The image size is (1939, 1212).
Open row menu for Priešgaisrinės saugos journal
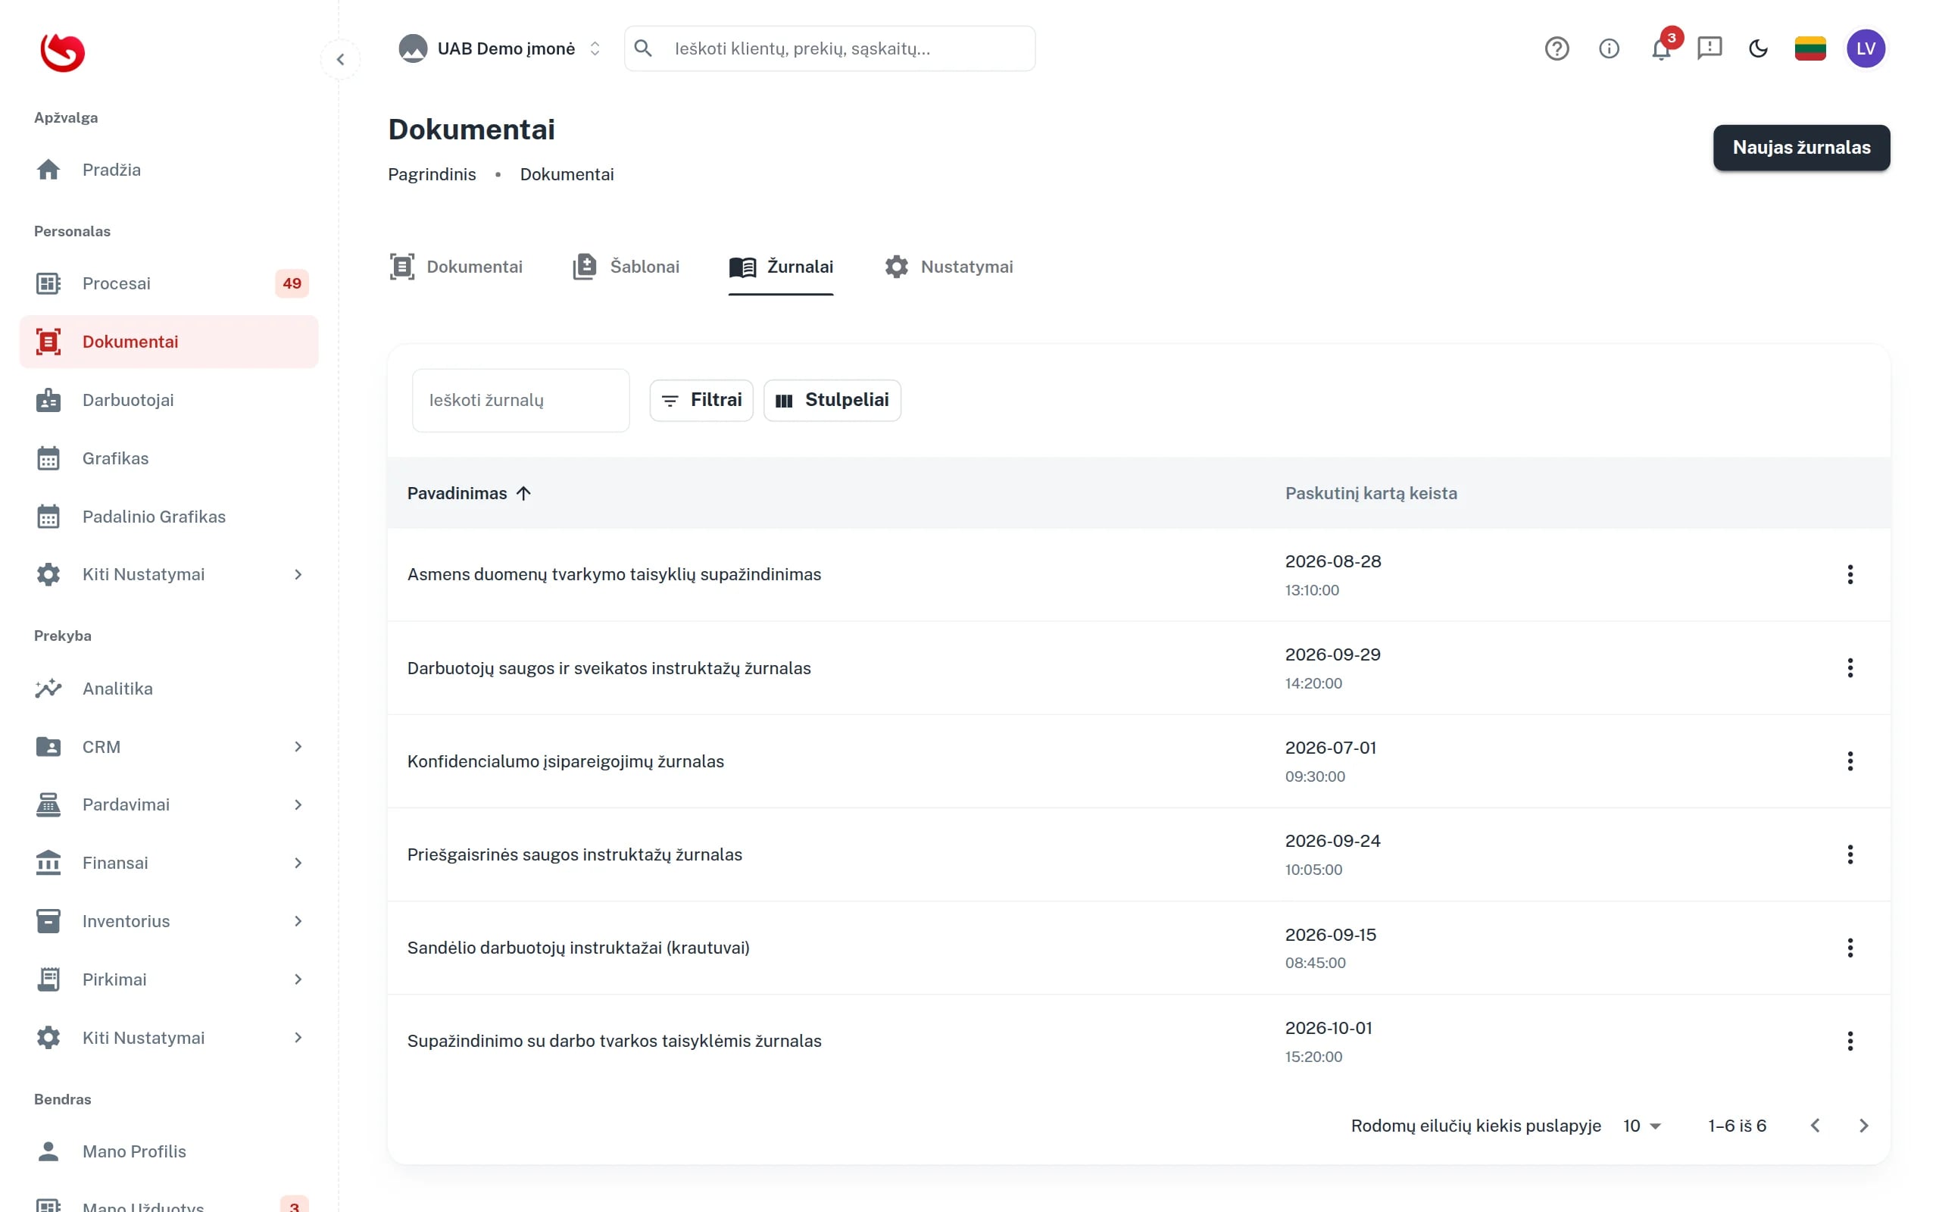coord(1850,854)
